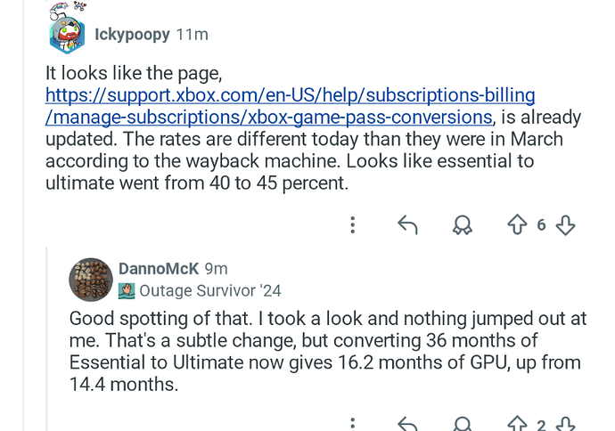Reply to DannoMcK's comment
This screenshot has width=615, height=431.
407,424
